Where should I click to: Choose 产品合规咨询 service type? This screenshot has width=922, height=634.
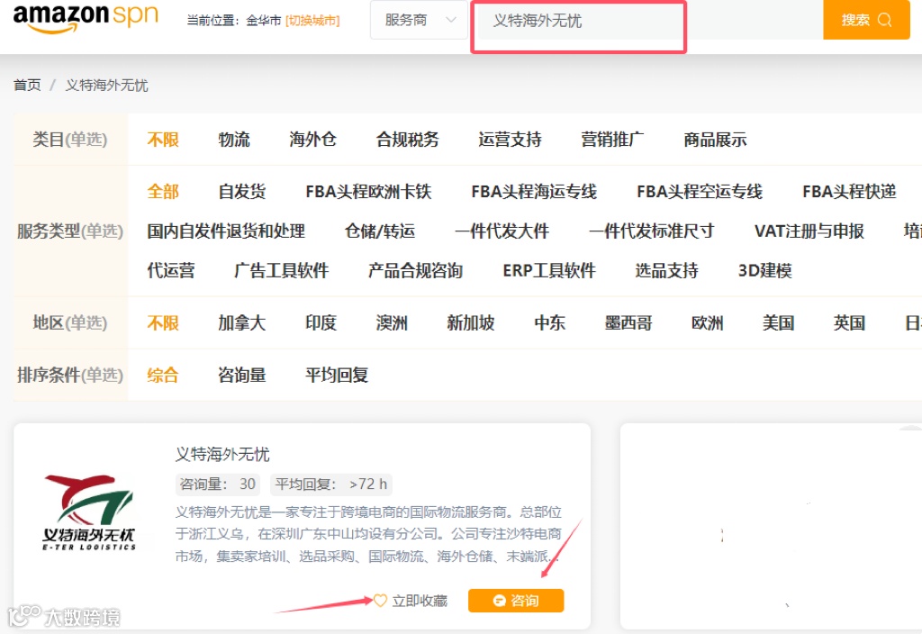pyautogui.click(x=415, y=270)
